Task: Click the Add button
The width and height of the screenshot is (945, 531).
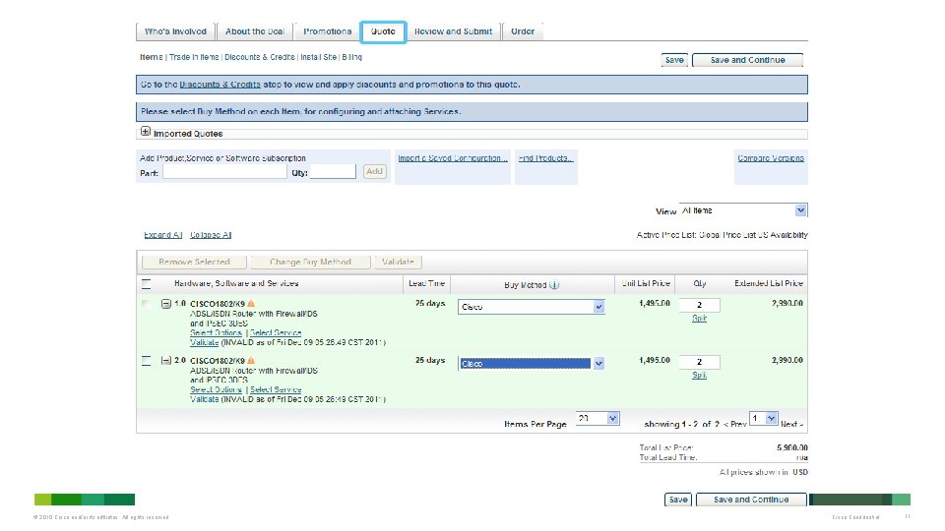Action: tap(374, 171)
